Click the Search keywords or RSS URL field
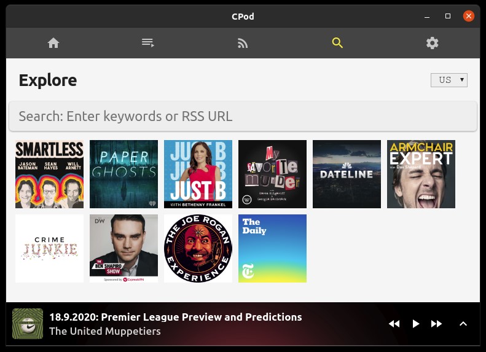Image resolution: width=486 pixels, height=352 pixels. (243, 116)
